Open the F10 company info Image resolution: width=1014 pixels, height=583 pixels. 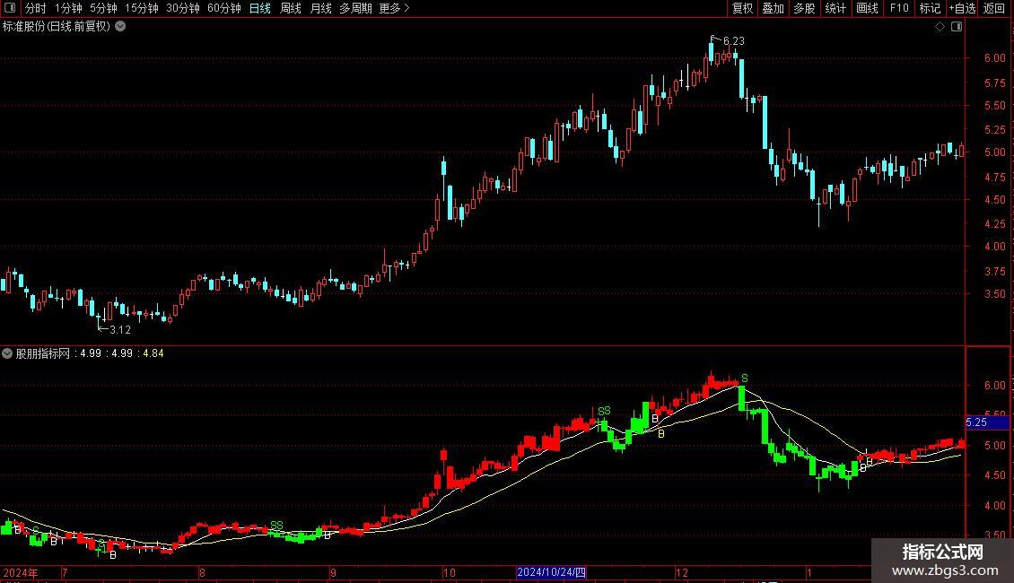899,8
